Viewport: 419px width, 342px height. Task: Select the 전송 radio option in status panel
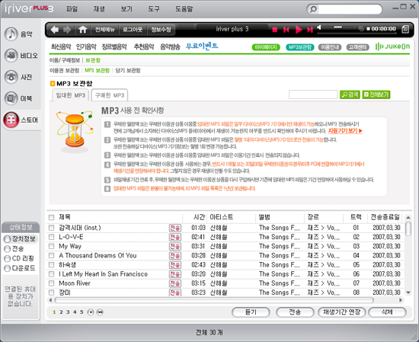[x=8, y=249]
